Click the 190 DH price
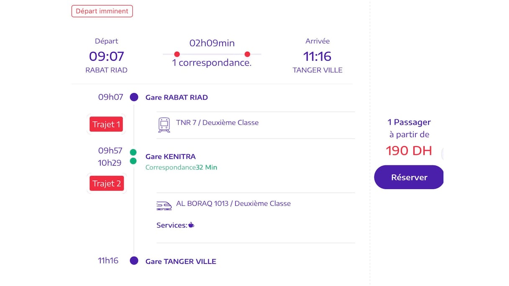Viewport: 509px width, 286px height. pyautogui.click(x=409, y=151)
